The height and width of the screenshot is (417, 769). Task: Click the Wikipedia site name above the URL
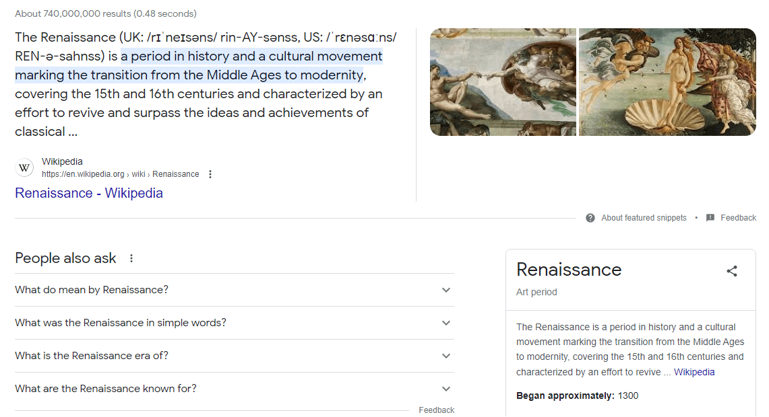[x=62, y=161]
